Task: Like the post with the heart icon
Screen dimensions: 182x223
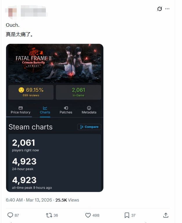Action: click(88, 215)
